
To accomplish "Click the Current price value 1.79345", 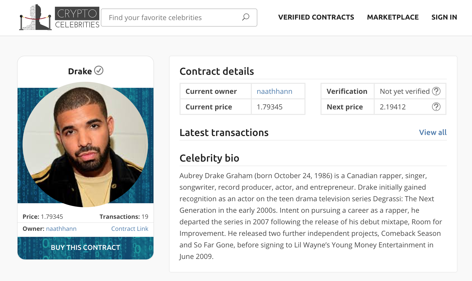I will [269, 107].
